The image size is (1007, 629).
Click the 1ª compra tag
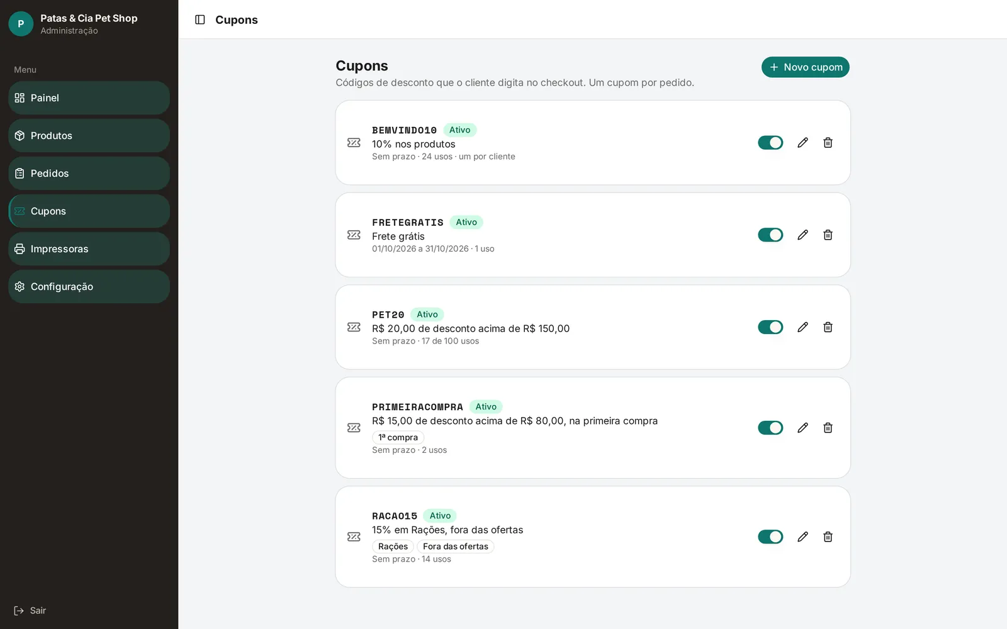click(398, 437)
